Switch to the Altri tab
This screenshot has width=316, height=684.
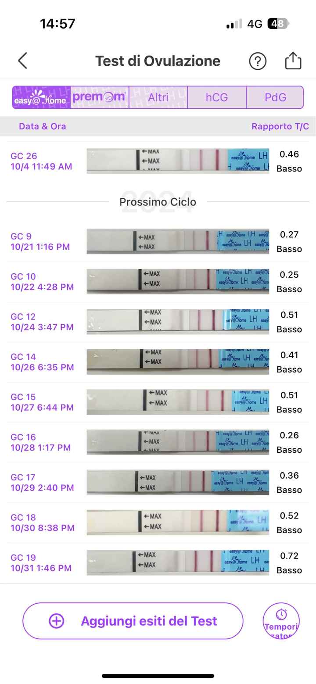click(158, 97)
